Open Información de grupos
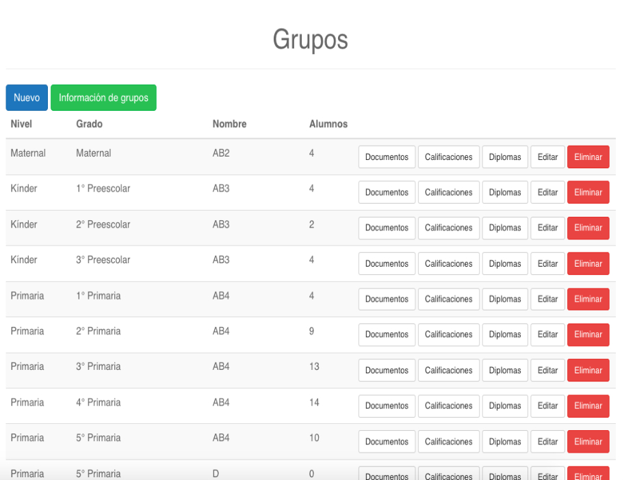This screenshot has height=480, width=624. pos(103,98)
